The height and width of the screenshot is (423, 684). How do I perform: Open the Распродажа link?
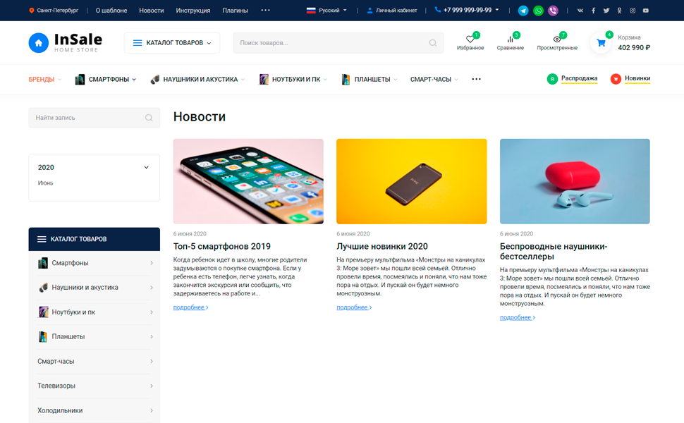579,78
